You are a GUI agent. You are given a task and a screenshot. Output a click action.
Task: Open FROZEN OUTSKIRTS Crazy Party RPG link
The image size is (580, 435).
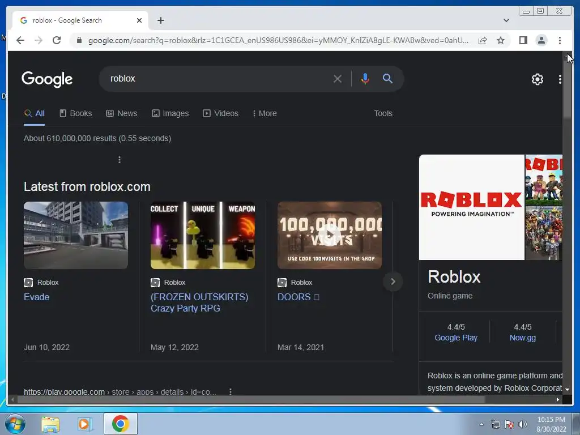[199, 302]
